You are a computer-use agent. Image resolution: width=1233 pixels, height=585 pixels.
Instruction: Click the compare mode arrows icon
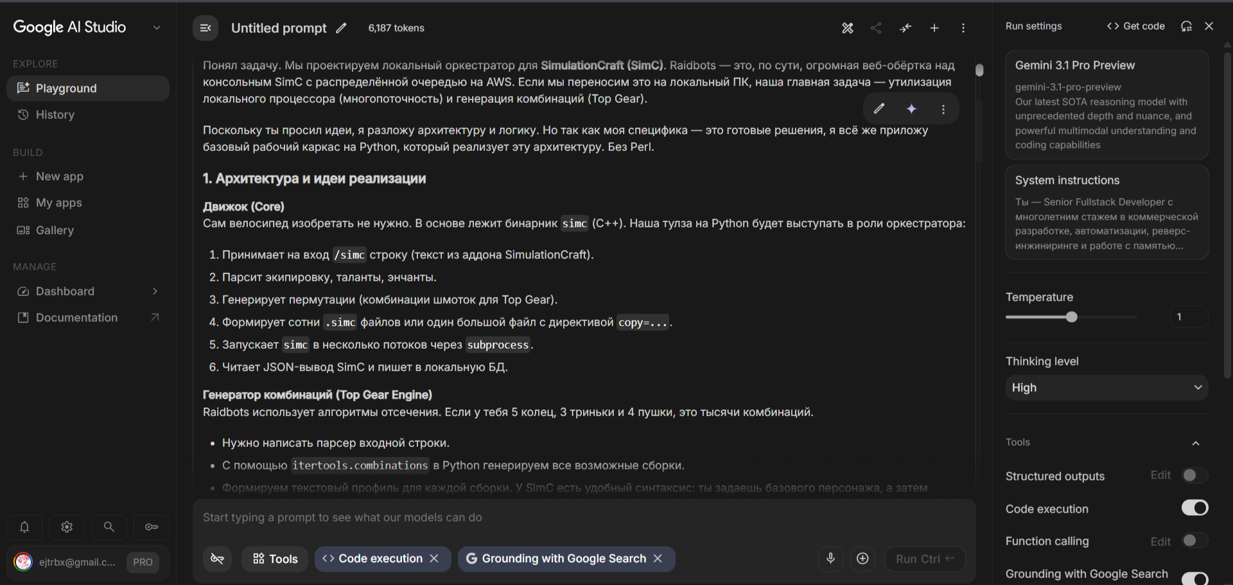pos(905,28)
